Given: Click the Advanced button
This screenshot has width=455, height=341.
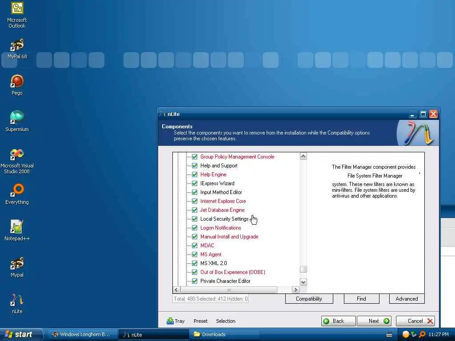Looking at the screenshot, I should coord(407,299).
